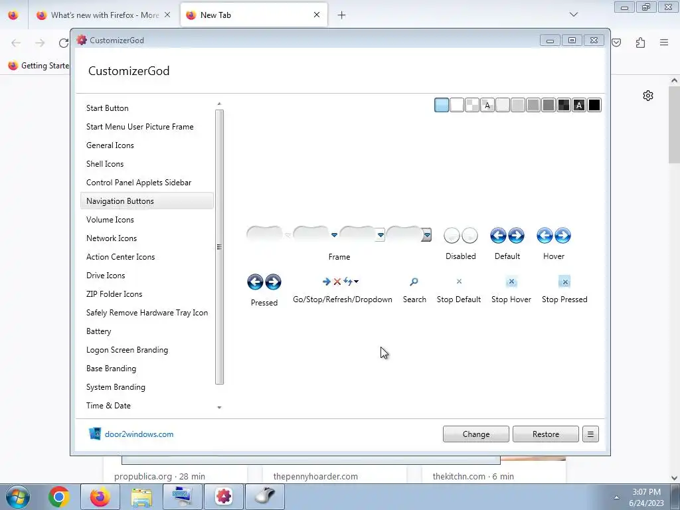The image size is (680, 510).
Task: Open Safely Remove Hardware Tray Icon category
Action: 147,313
